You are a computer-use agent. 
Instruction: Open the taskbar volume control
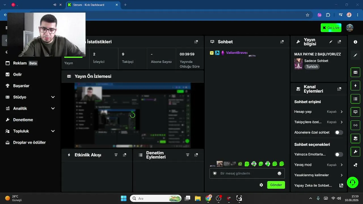point(339,198)
